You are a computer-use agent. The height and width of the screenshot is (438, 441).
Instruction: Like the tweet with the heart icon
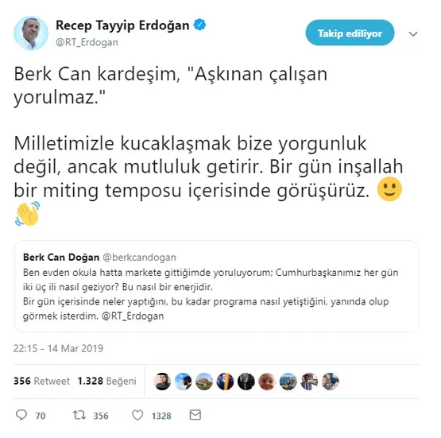pyautogui.click(x=137, y=415)
